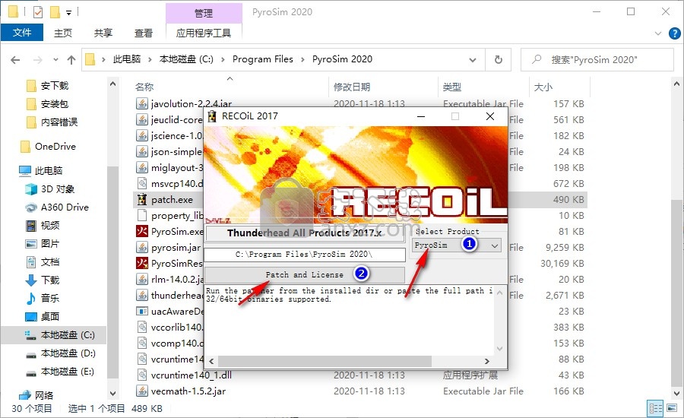Click the Explorer help question mark icon
Image resolution: width=684 pixels, height=418 pixels.
point(674,33)
